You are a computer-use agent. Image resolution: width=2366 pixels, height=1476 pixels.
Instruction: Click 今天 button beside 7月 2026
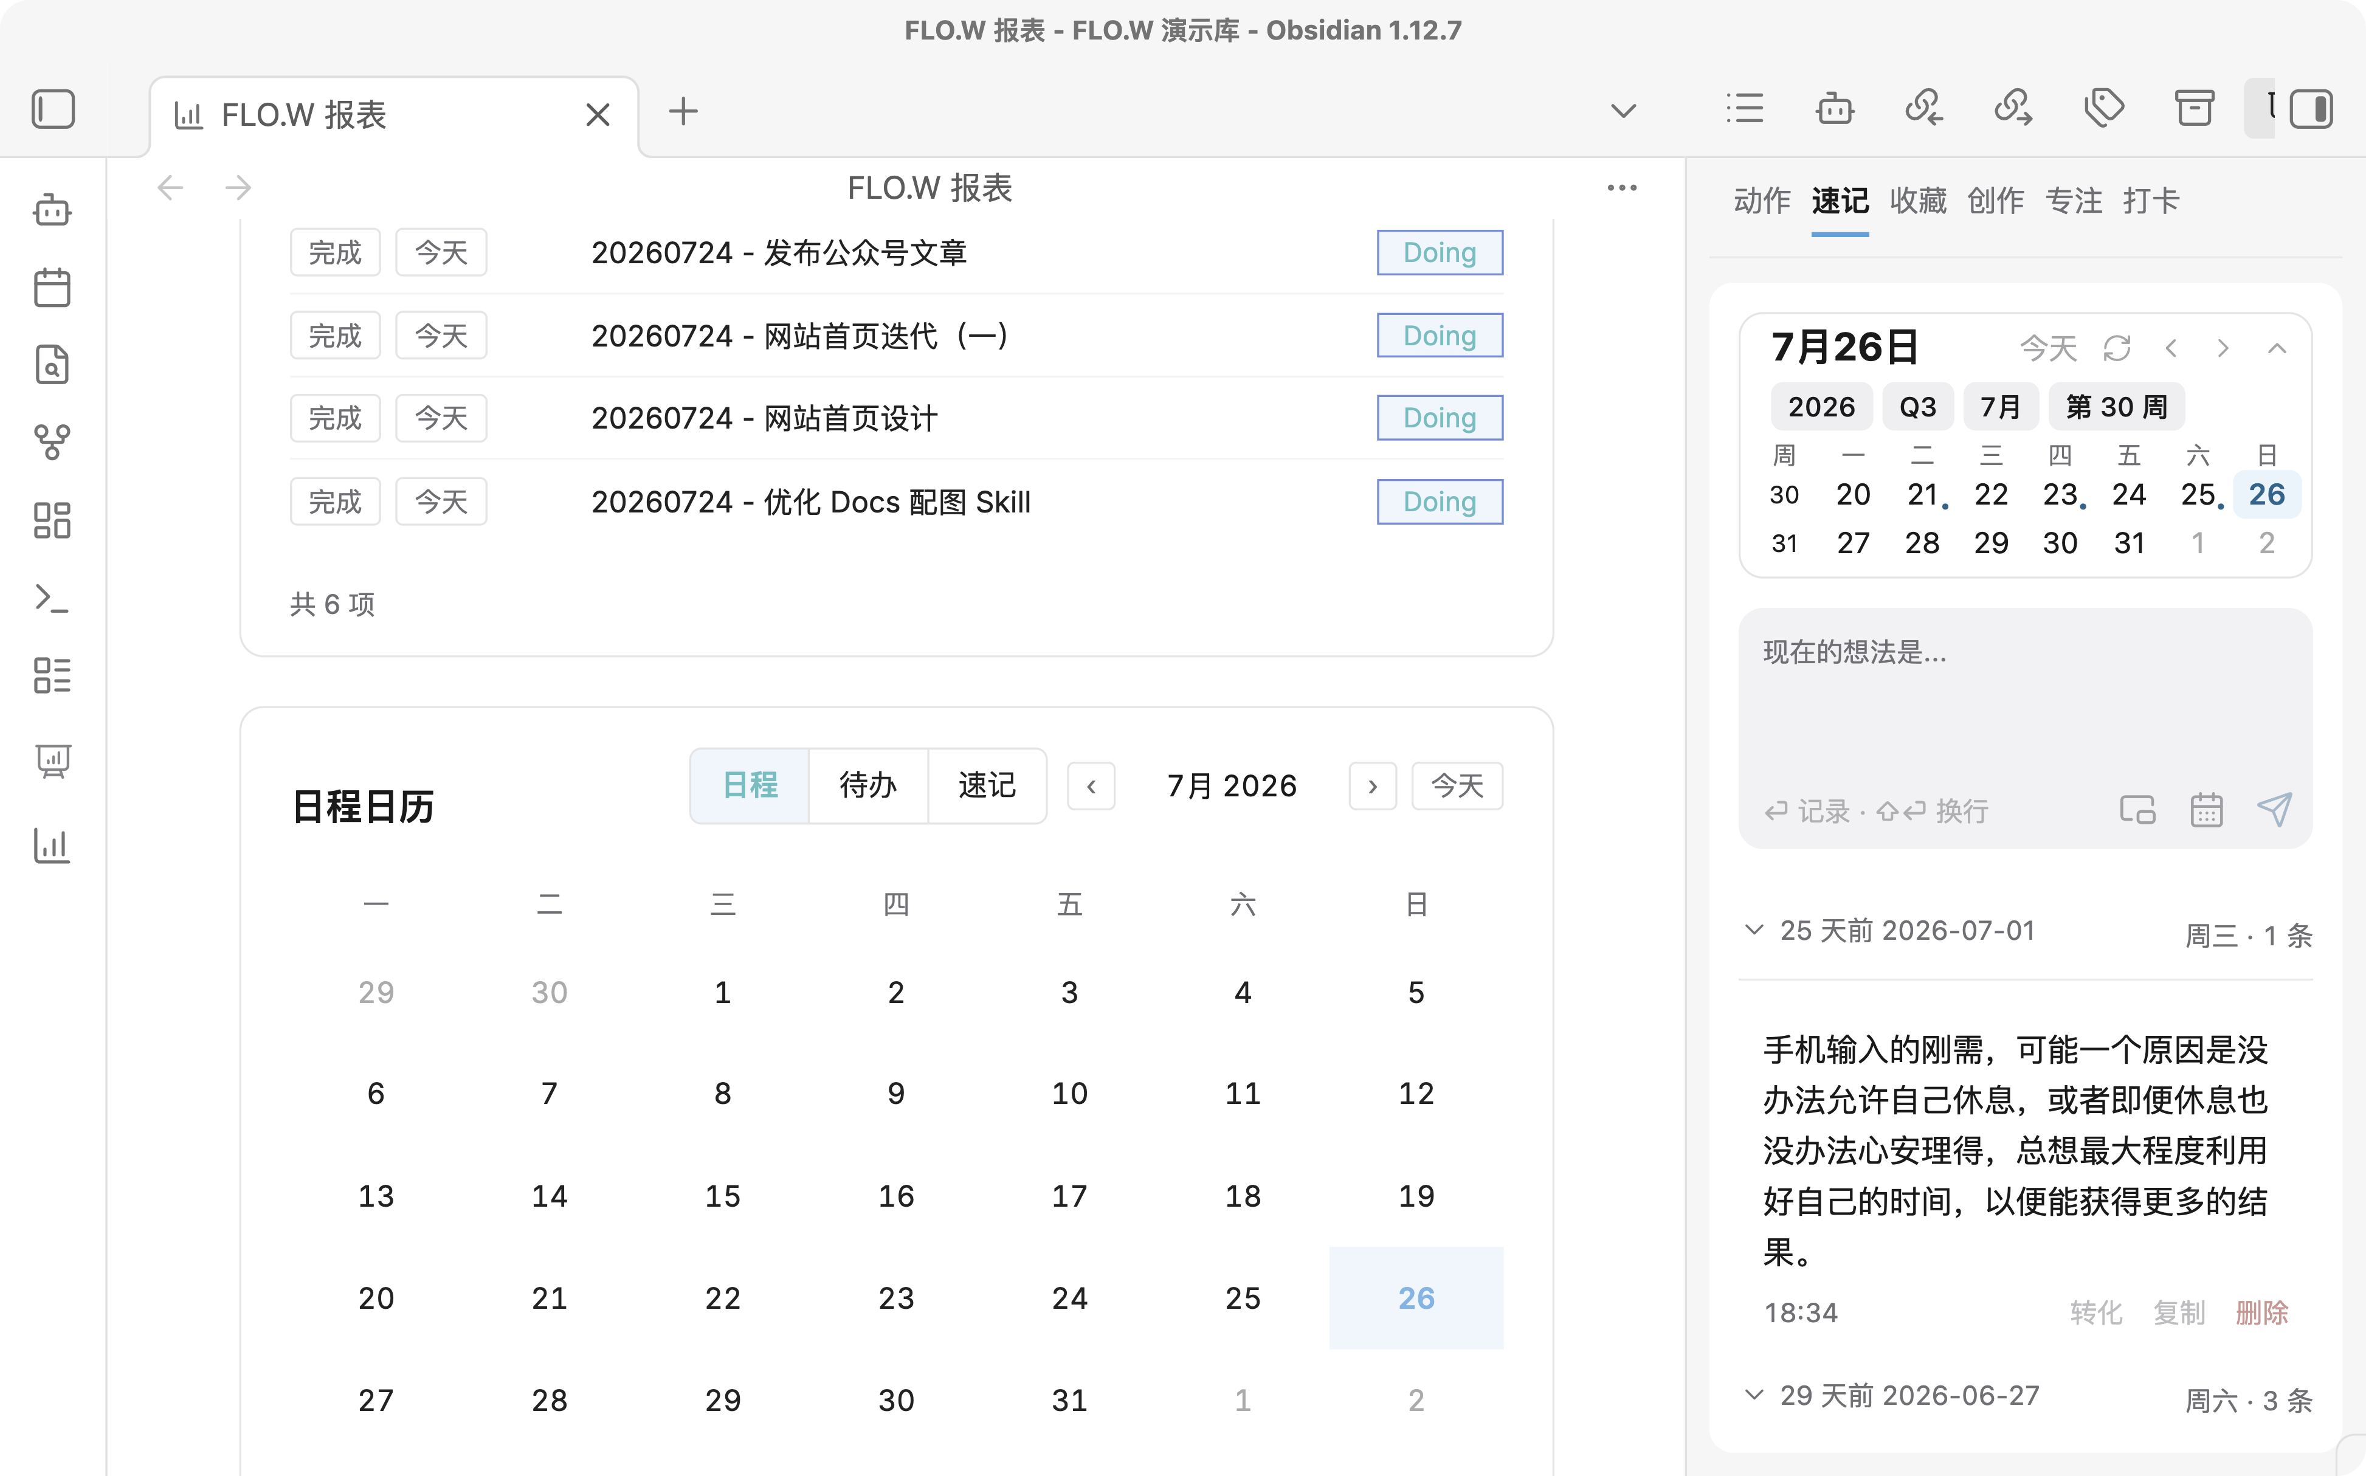1457,787
